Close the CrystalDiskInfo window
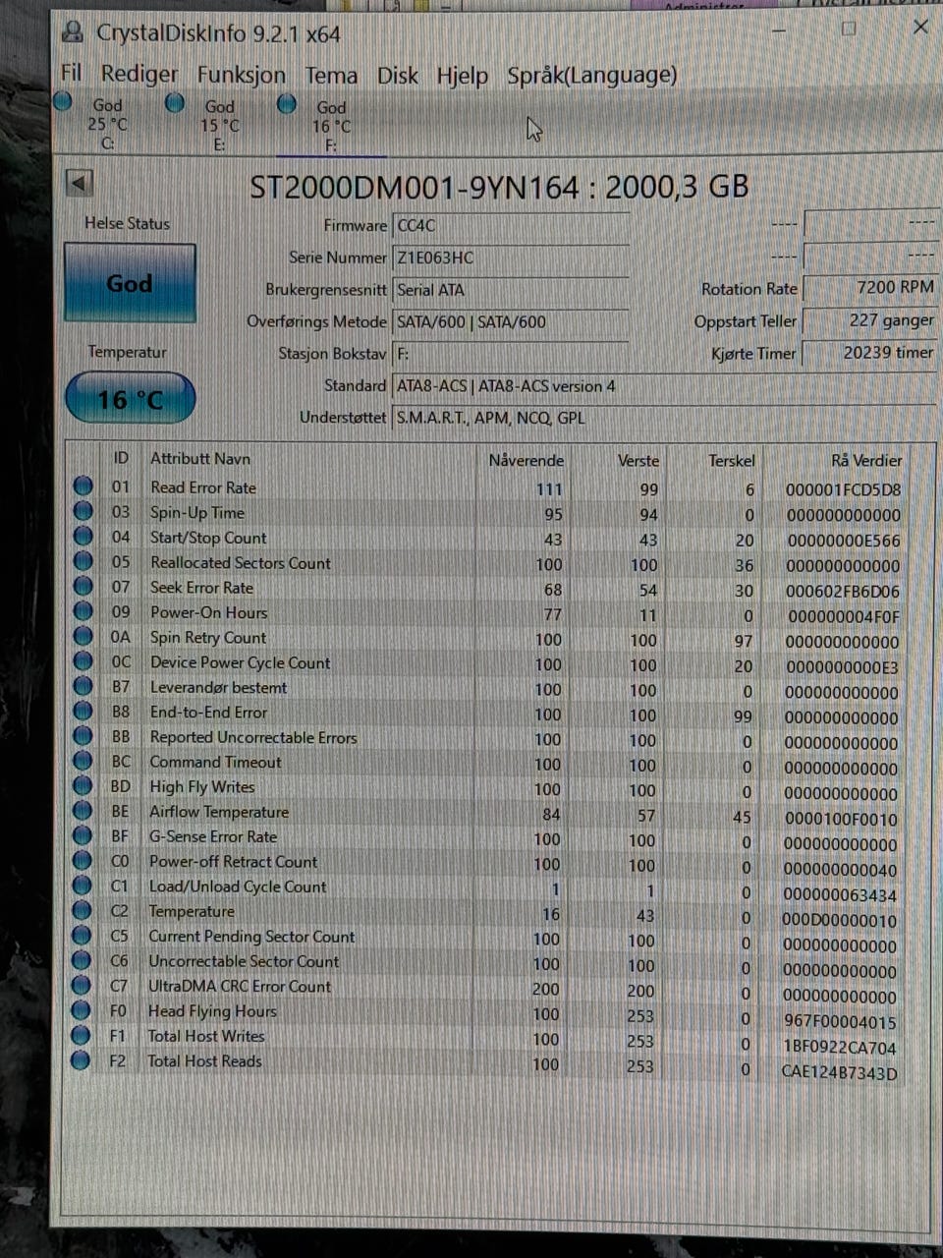Viewport: 943px width, 1258px height. 920,27
